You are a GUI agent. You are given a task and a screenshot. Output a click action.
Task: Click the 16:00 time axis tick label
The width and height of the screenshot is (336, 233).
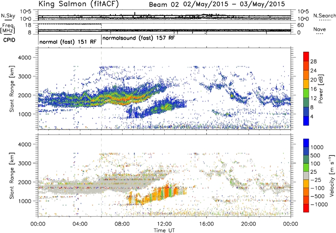[206, 224]
